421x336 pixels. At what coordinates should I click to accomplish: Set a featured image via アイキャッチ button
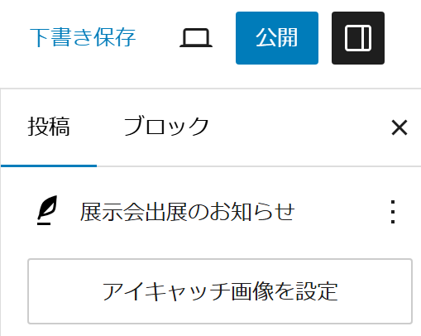click(220, 291)
